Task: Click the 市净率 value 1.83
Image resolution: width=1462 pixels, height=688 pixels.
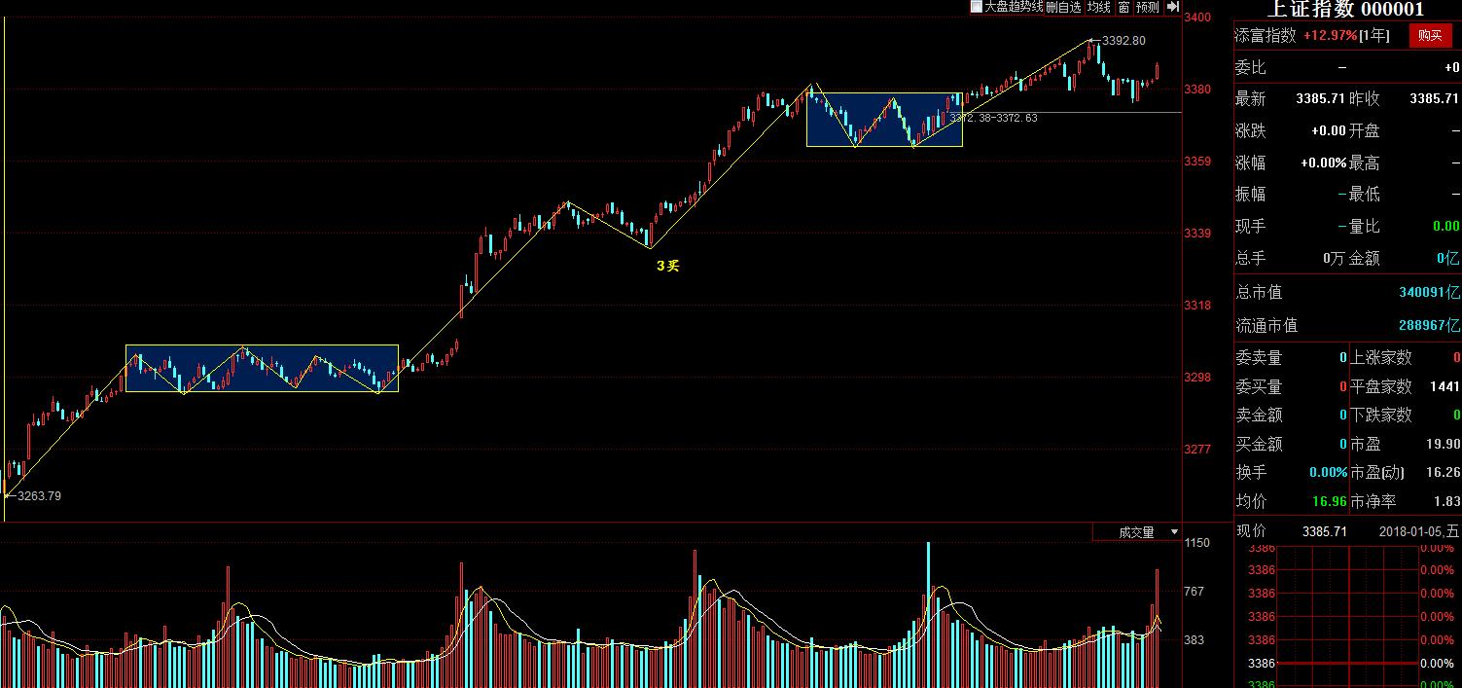Action: (1446, 501)
